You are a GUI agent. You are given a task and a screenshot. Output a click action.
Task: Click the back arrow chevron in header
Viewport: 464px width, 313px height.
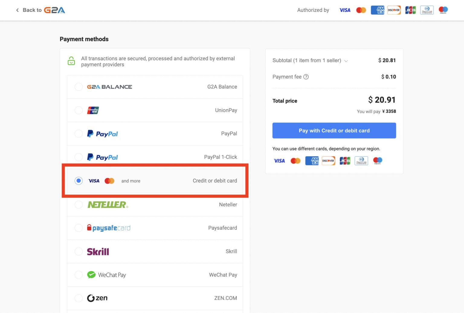tap(17, 10)
